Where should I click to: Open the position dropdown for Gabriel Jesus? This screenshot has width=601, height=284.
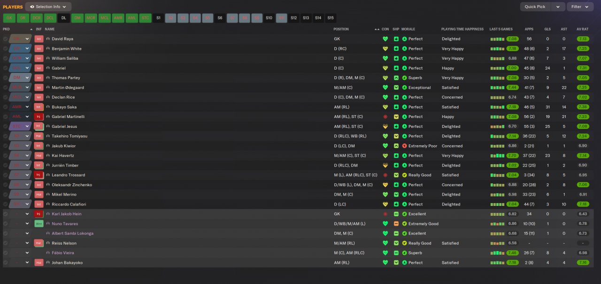click(27, 126)
